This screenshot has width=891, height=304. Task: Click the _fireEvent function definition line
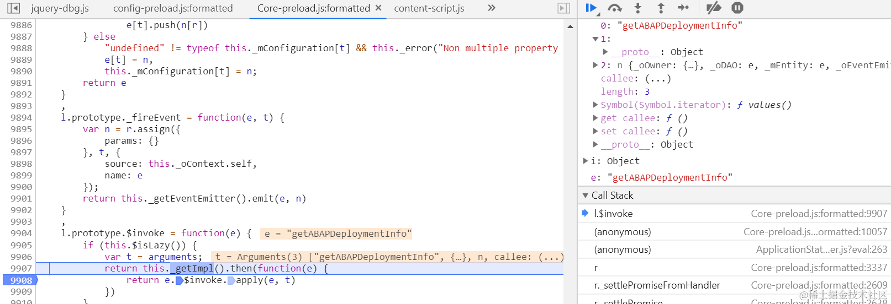[x=172, y=118]
